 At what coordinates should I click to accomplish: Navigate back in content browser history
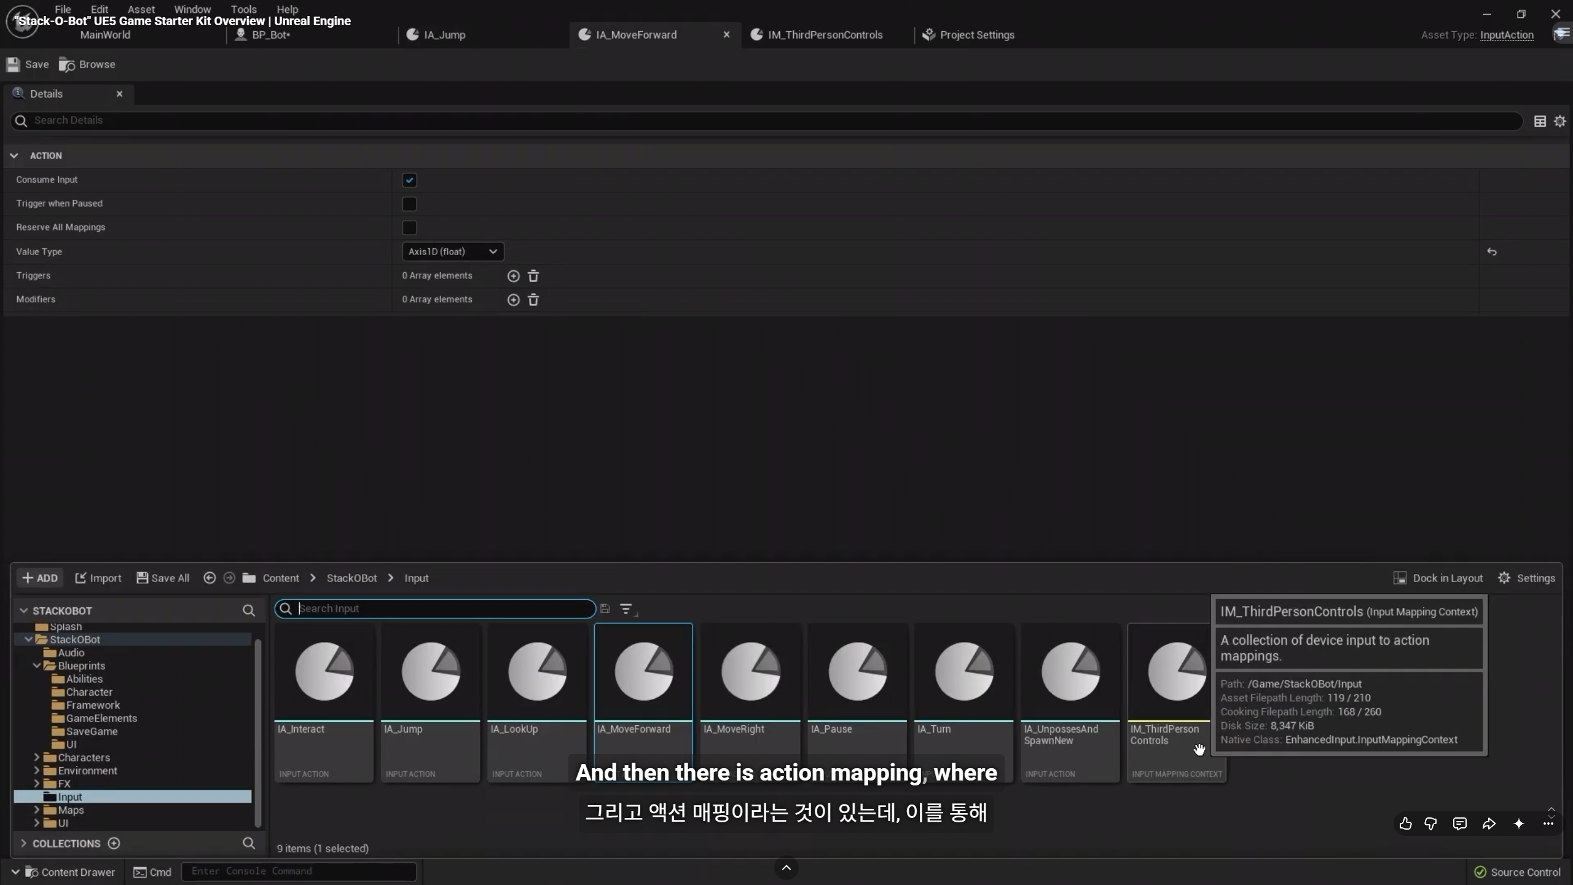[x=210, y=578]
